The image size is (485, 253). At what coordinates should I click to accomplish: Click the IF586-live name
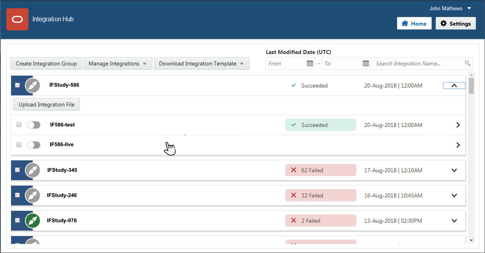click(x=62, y=144)
